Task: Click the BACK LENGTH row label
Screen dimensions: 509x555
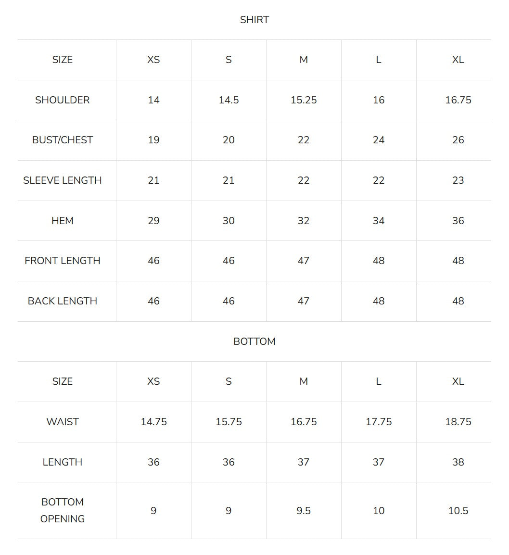Action: 62,301
